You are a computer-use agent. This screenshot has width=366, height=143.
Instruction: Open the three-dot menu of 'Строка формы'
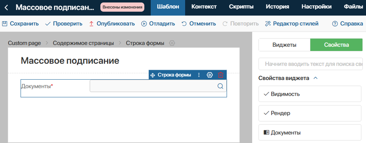click(x=199, y=75)
